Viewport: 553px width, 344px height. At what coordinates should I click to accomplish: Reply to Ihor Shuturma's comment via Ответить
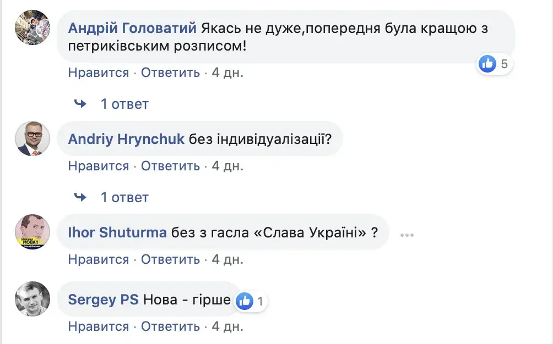click(170, 259)
